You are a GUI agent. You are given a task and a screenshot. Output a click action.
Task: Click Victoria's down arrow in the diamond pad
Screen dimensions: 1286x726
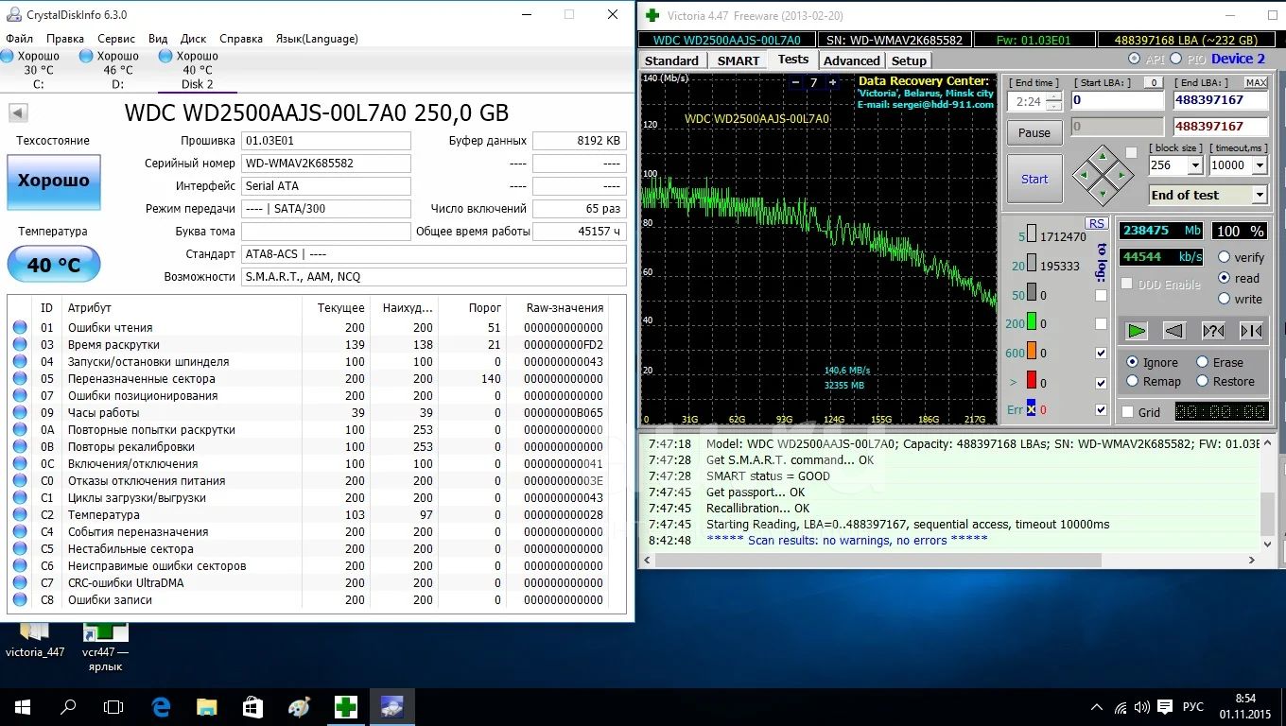pos(1102,195)
